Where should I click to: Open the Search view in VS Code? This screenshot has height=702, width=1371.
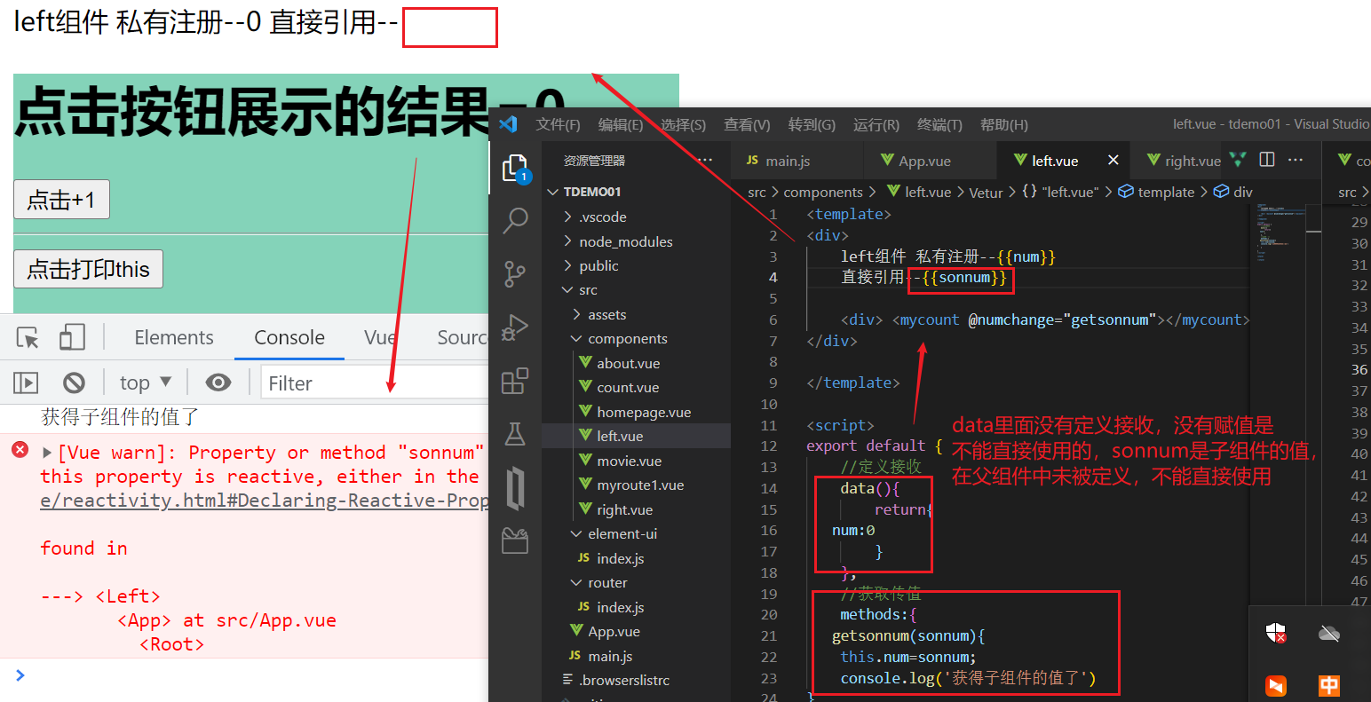(x=515, y=221)
